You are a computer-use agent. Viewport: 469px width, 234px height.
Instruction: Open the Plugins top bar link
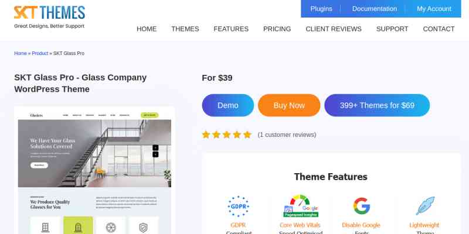click(321, 9)
